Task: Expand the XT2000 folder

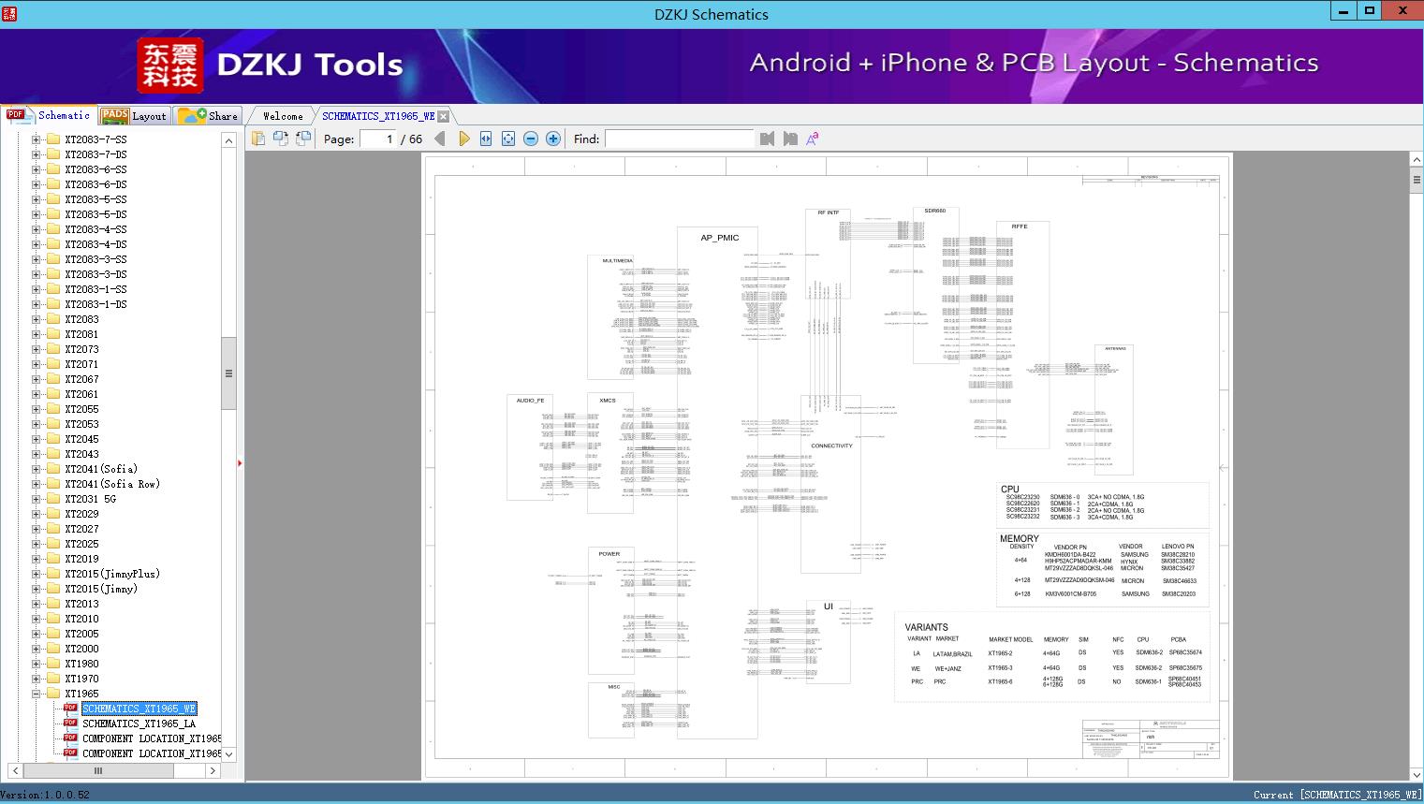Action: coord(37,649)
